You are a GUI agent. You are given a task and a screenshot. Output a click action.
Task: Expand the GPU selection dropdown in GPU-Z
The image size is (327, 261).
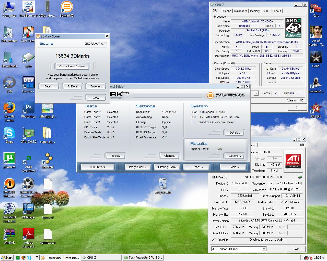264,249
